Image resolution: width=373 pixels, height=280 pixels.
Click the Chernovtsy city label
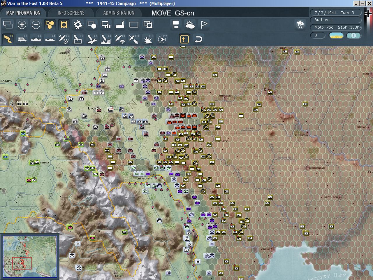tap(144, 178)
